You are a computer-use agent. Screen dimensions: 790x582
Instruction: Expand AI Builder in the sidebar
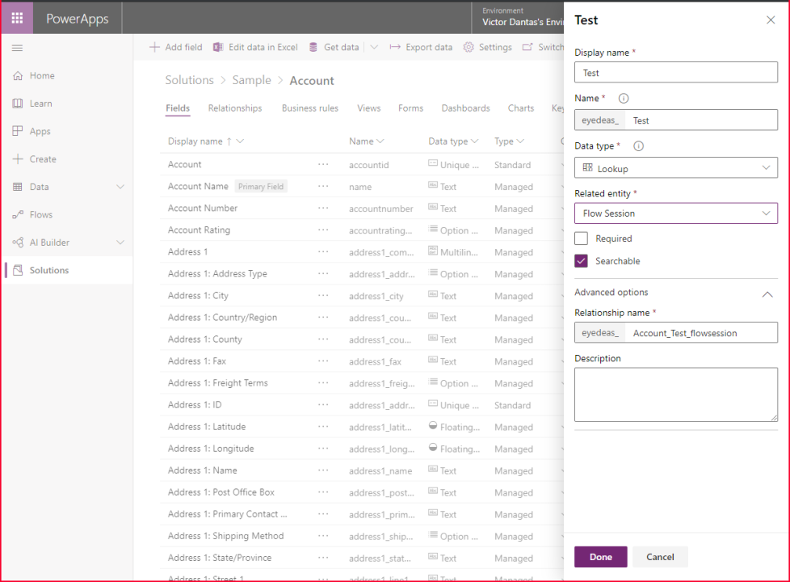[120, 242]
